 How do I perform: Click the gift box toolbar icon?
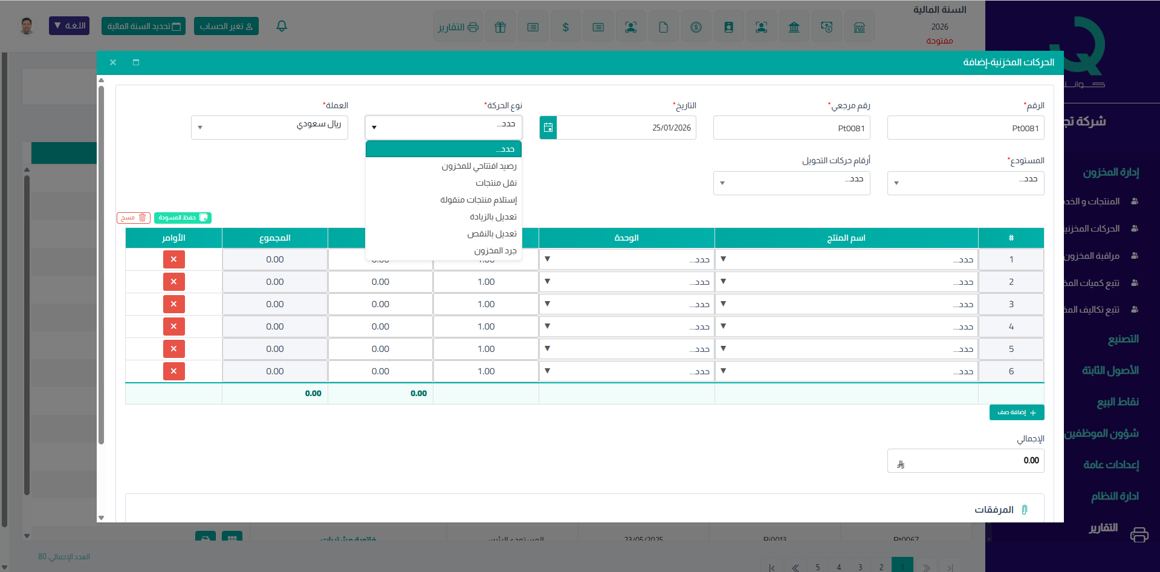click(500, 27)
